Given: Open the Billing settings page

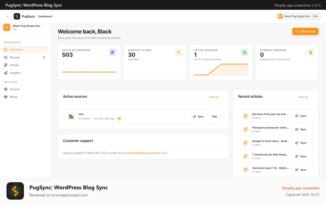Looking at the screenshot, I should pos(25,97).
